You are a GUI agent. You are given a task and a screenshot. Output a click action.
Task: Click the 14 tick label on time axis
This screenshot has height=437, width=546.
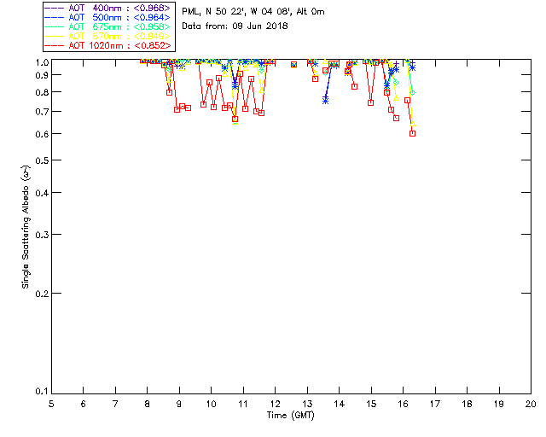point(340,404)
